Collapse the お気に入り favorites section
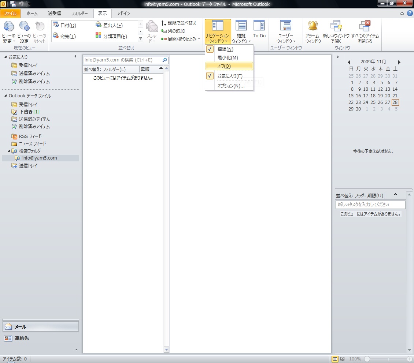 [5, 57]
